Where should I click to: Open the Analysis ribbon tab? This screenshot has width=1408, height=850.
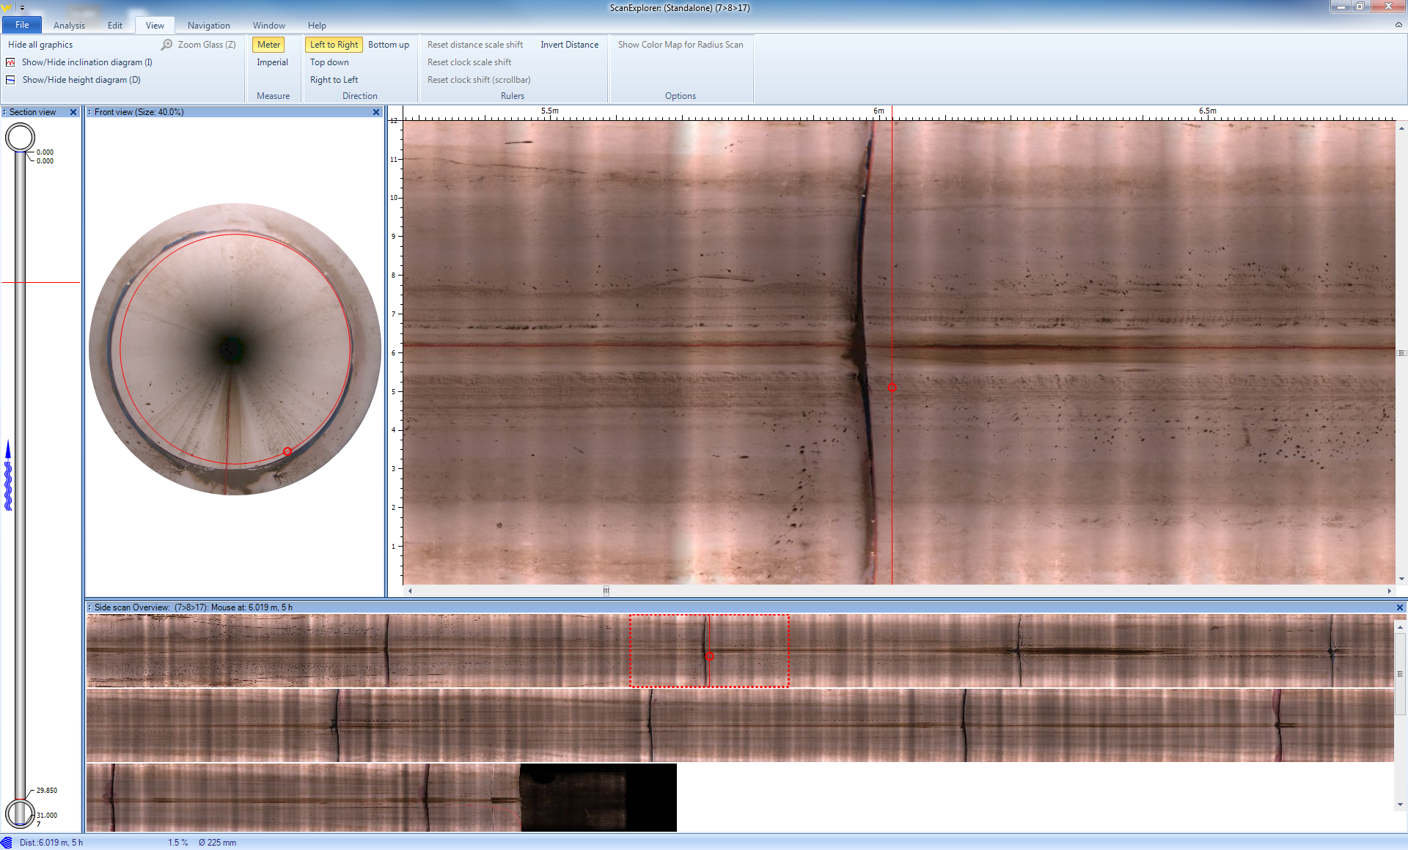[69, 25]
